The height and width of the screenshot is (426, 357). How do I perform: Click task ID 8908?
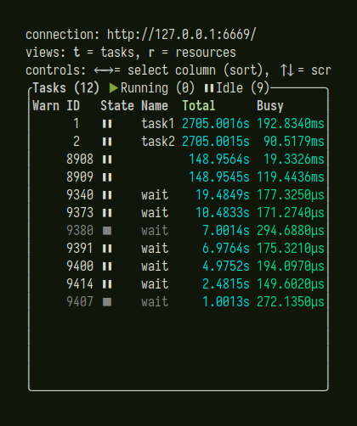click(x=80, y=160)
